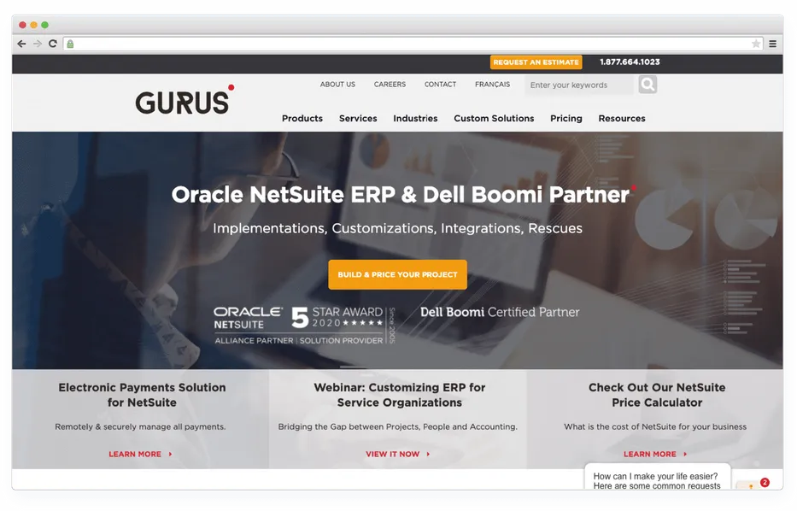Viewport: 797px width, 511px height.
Task: Click Webinar: Customizing ERP heading
Action: [400, 395]
